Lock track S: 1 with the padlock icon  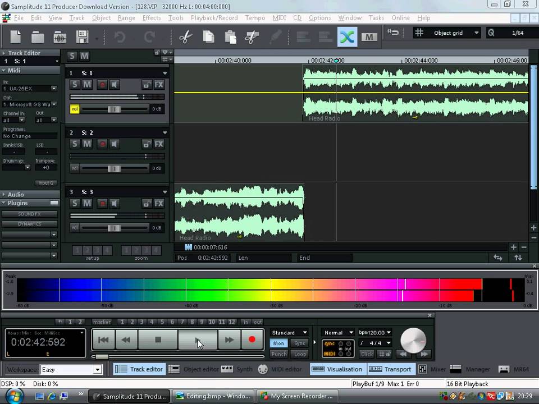[x=147, y=85]
